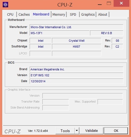Click the BIOS Date field 12/30/2014

pyautogui.click(x=76, y=81)
